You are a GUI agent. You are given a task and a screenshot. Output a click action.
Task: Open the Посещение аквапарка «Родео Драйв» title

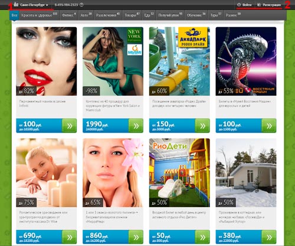[179, 103]
